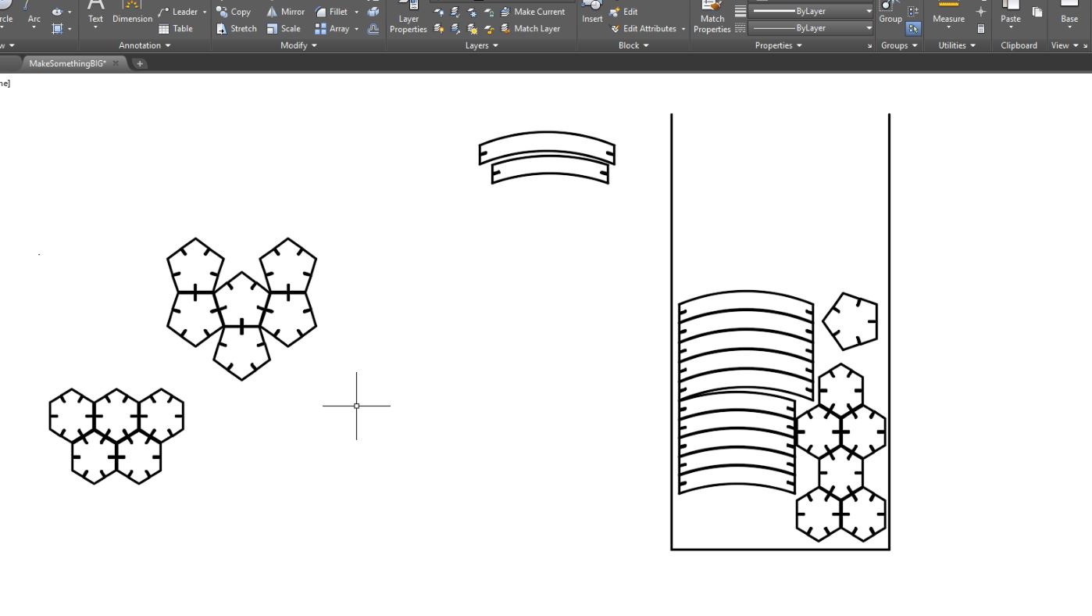Activate the Mirror tool
This screenshot has height=616, width=1092.
click(x=285, y=12)
